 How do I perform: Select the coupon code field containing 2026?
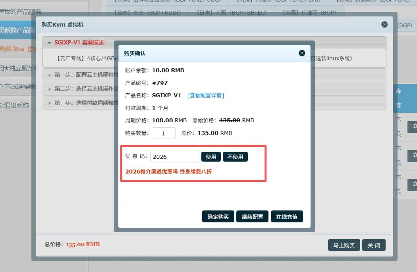click(174, 156)
